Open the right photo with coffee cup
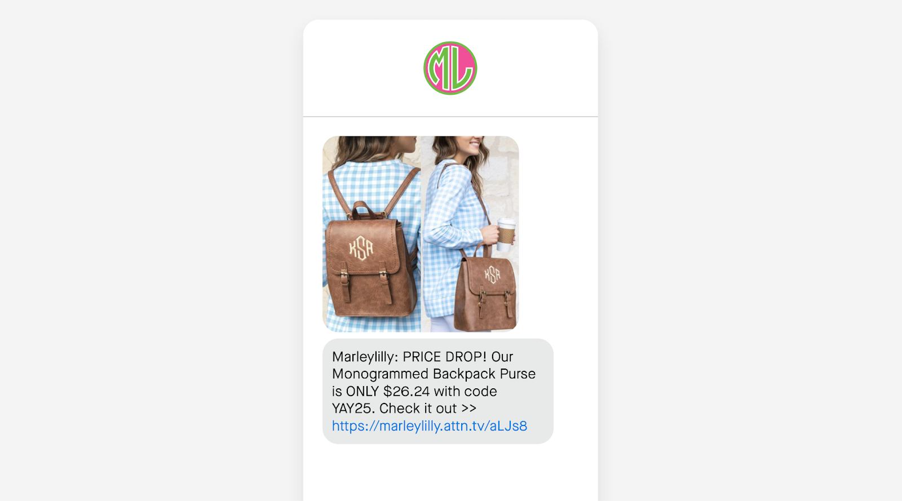 click(x=470, y=234)
